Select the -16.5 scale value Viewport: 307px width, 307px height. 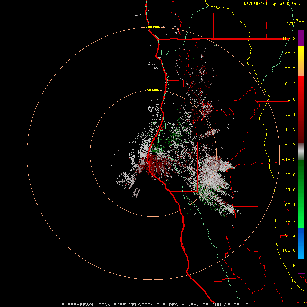coord(289,160)
